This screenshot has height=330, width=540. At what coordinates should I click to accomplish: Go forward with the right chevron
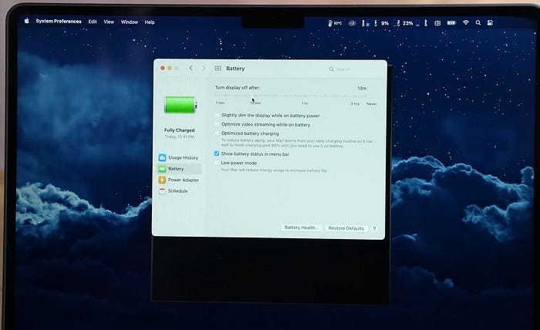[204, 69]
